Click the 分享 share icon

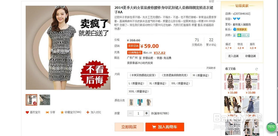[47, 112]
